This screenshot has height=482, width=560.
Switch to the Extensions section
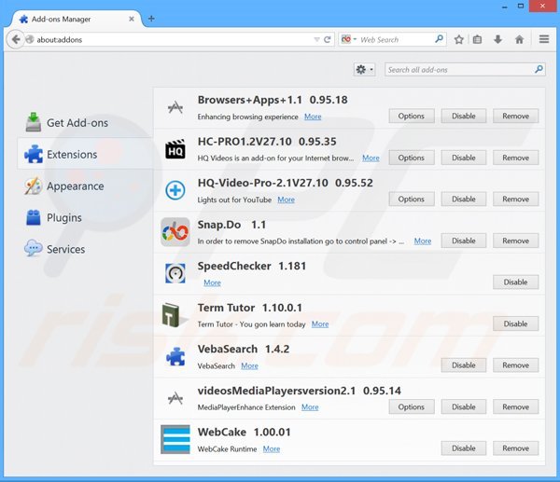coord(85,154)
